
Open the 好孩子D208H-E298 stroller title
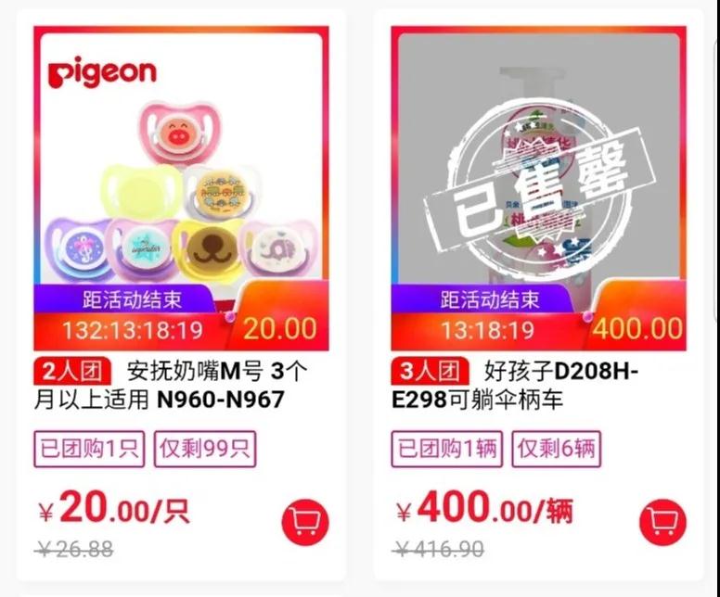[515, 386]
